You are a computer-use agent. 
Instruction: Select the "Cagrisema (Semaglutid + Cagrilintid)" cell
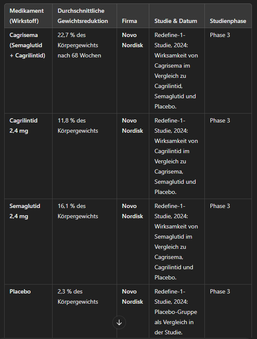[28, 45]
